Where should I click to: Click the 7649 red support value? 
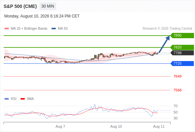click(177, 76)
